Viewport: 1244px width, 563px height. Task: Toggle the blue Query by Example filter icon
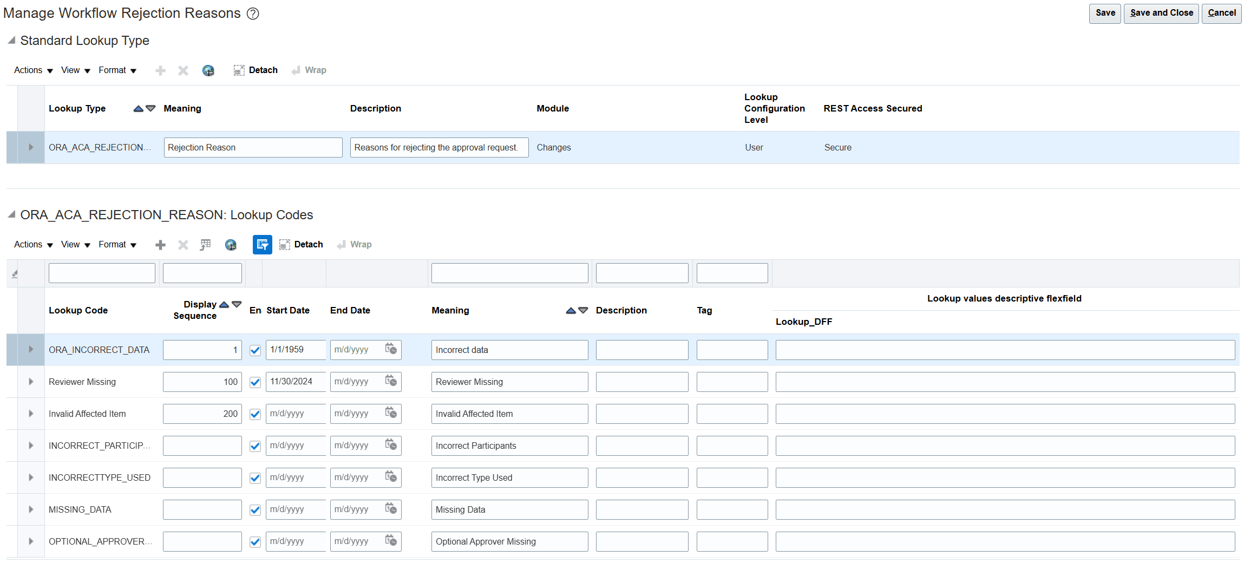pos(263,245)
